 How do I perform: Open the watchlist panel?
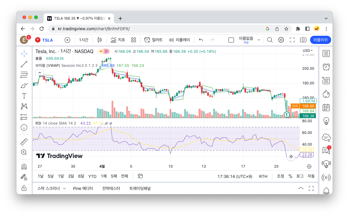pyautogui.click(x=326, y=54)
